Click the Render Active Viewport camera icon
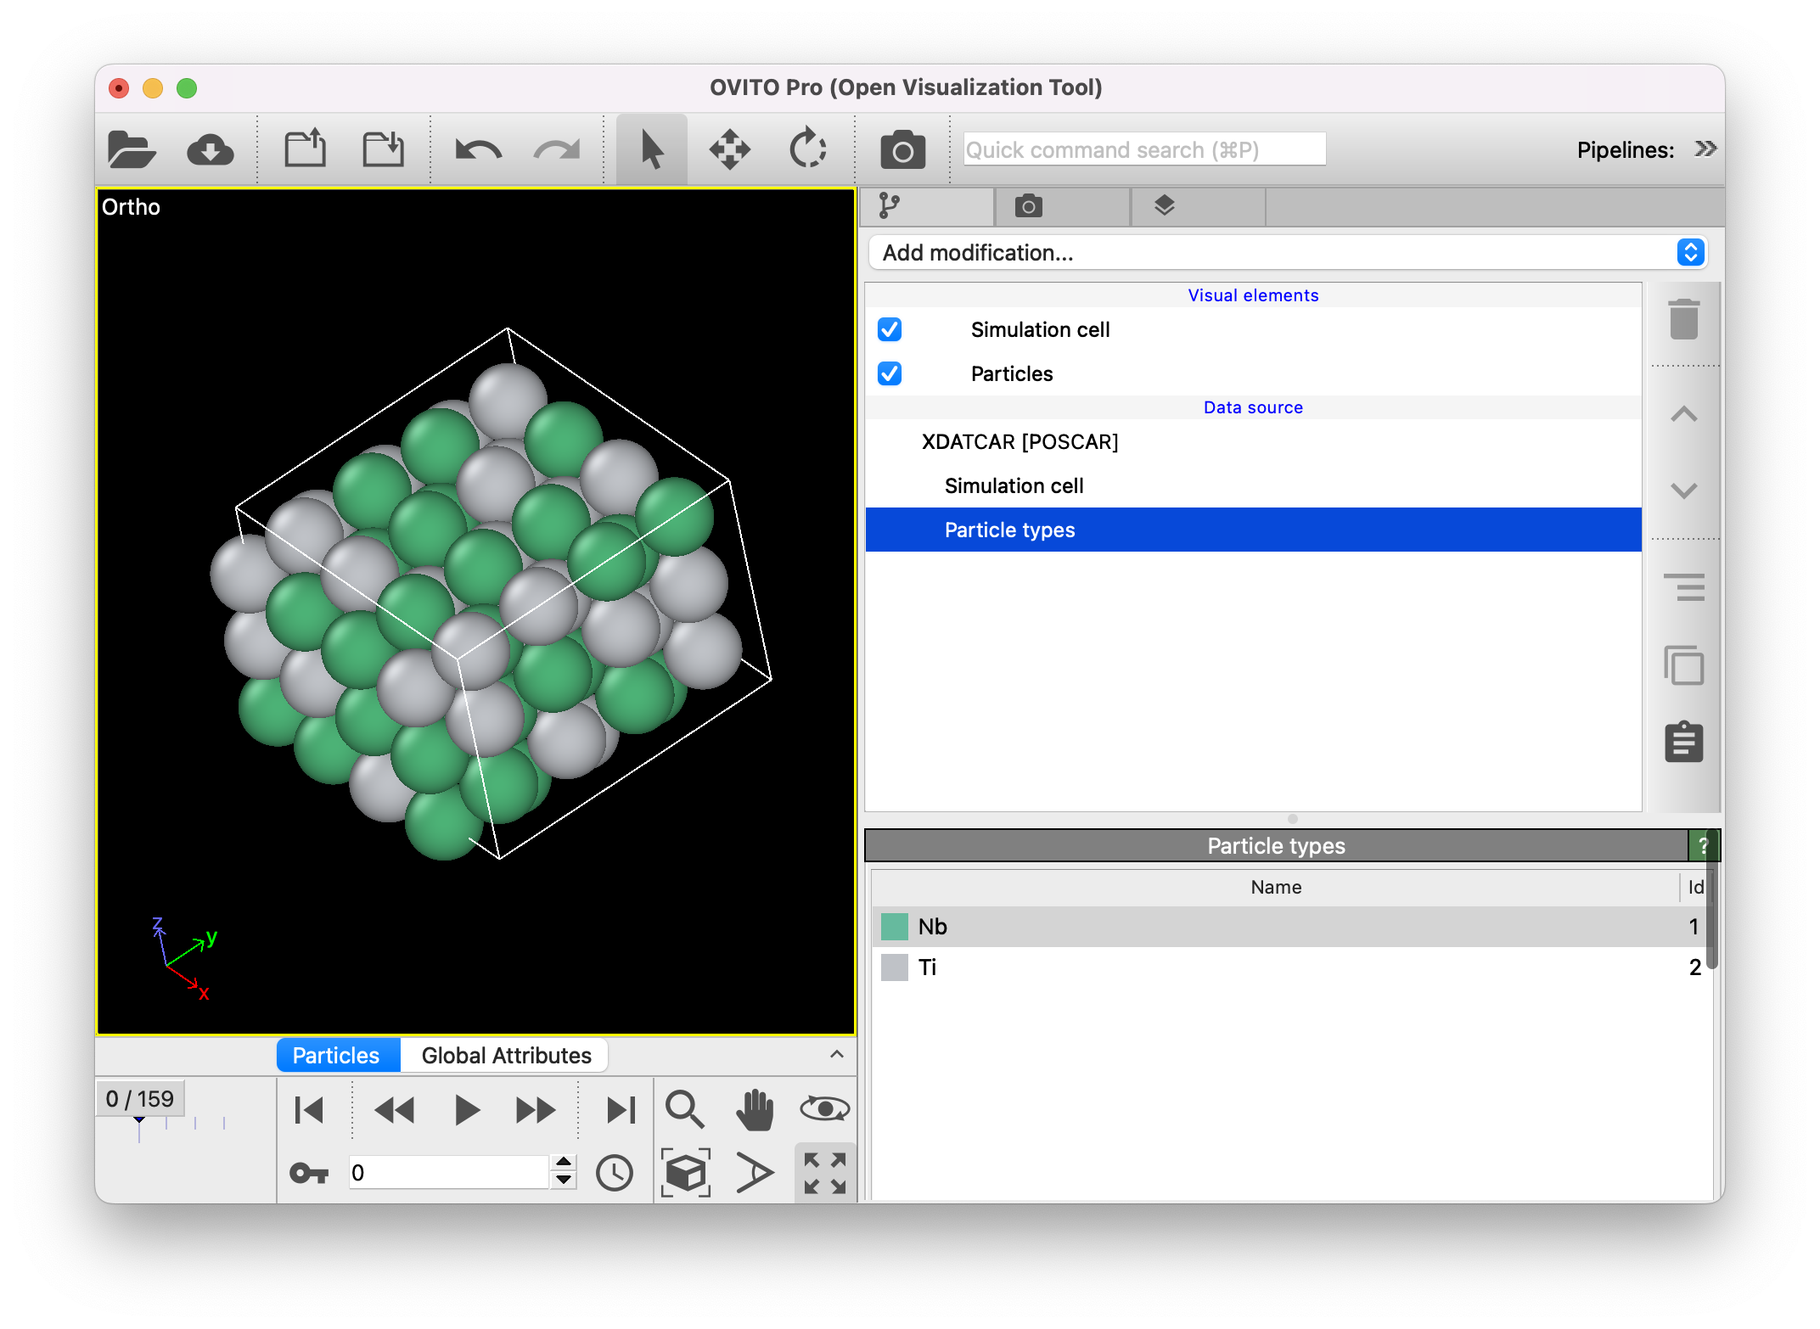The height and width of the screenshot is (1329, 1820). (902, 150)
